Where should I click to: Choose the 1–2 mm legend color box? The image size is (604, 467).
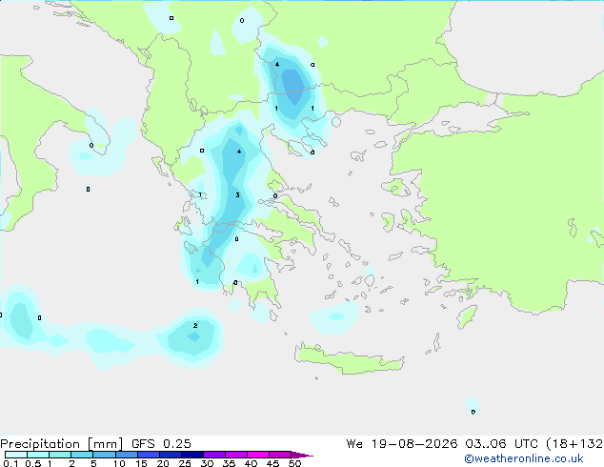[x=60, y=455]
